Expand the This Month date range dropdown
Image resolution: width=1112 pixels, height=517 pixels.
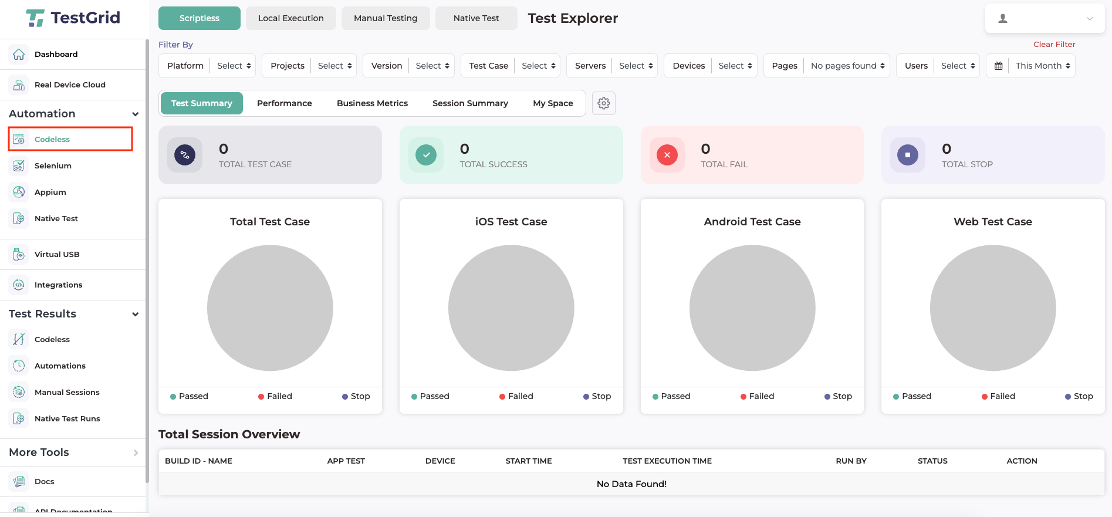[1042, 66]
